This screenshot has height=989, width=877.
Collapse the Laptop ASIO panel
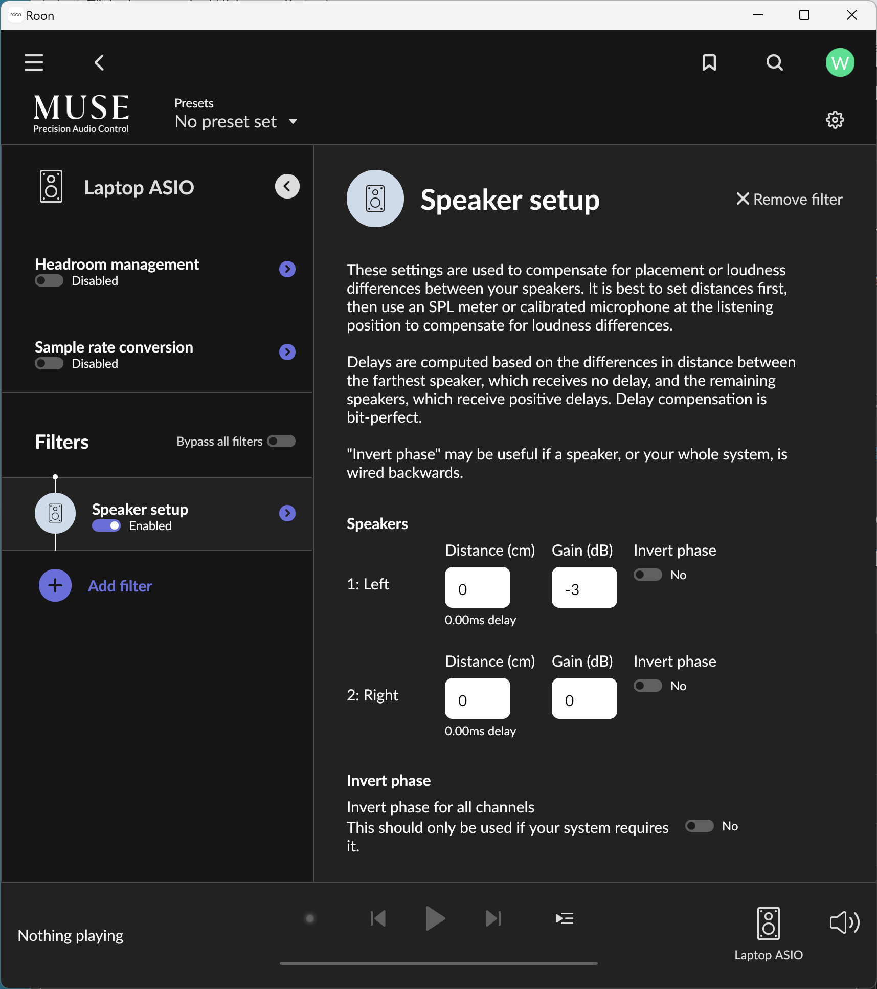287,186
